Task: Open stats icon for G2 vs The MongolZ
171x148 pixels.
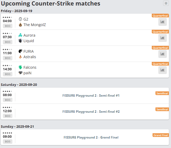Action: pyautogui.click(x=162, y=22)
